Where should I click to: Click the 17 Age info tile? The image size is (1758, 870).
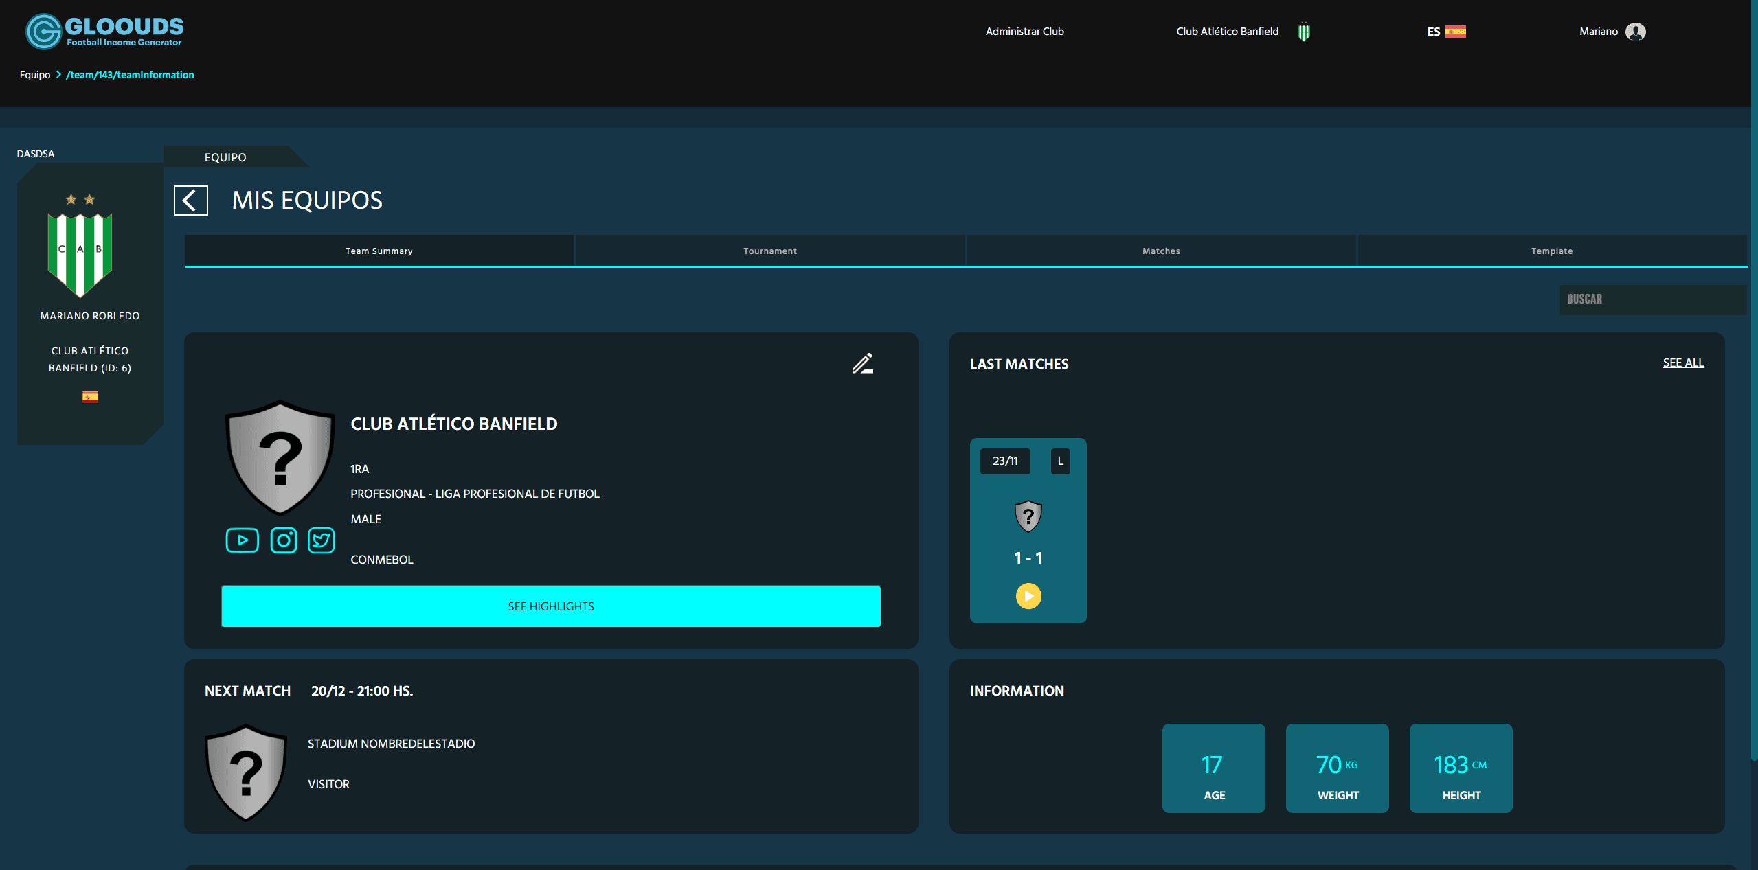pos(1214,768)
